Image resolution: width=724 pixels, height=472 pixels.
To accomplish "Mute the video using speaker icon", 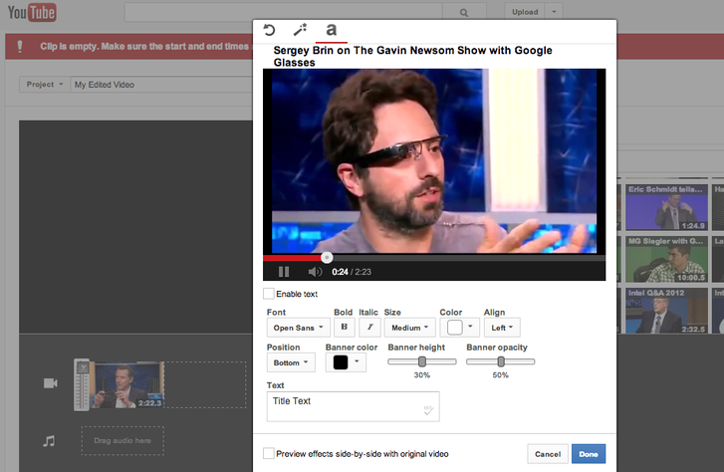I will click(315, 271).
